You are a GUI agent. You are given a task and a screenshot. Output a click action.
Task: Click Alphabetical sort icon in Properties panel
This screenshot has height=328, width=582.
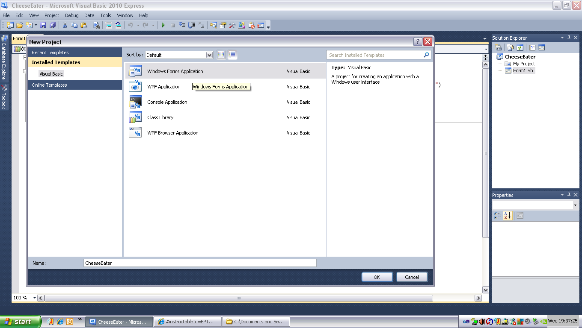(508, 216)
